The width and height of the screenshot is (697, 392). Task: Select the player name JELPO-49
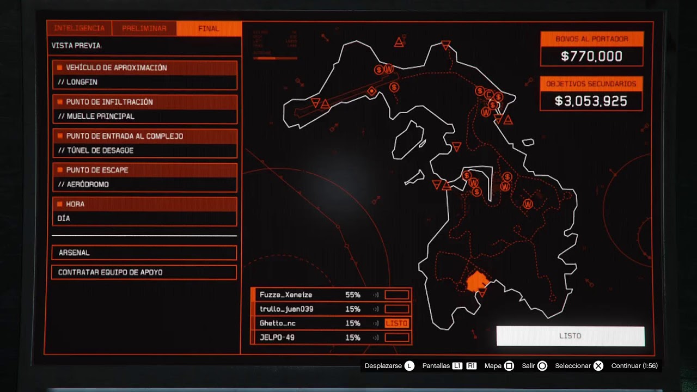(277, 338)
